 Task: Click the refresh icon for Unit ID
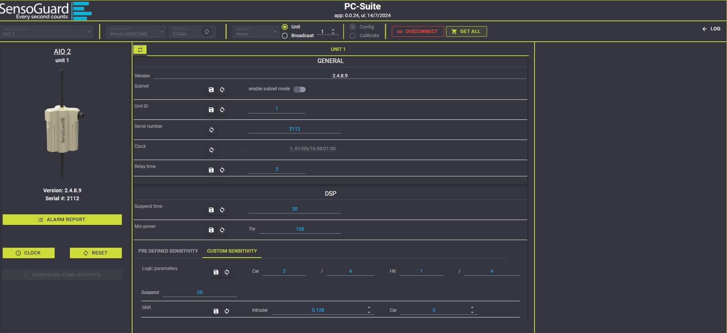click(x=222, y=110)
